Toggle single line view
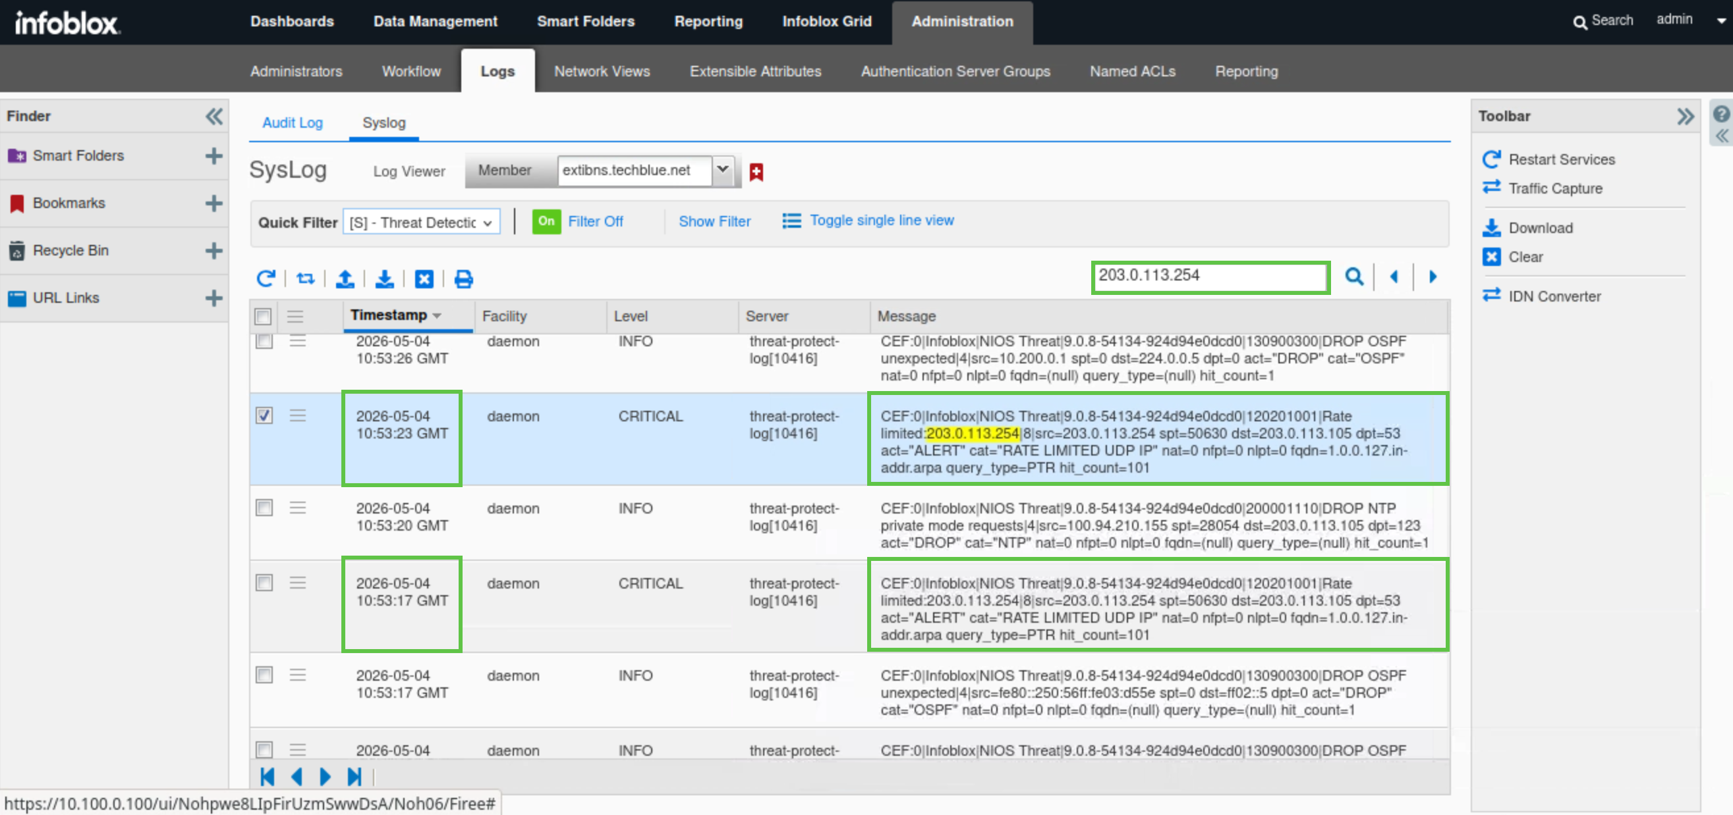This screenshot has height=815, width=1733. (x=868, y=221)
